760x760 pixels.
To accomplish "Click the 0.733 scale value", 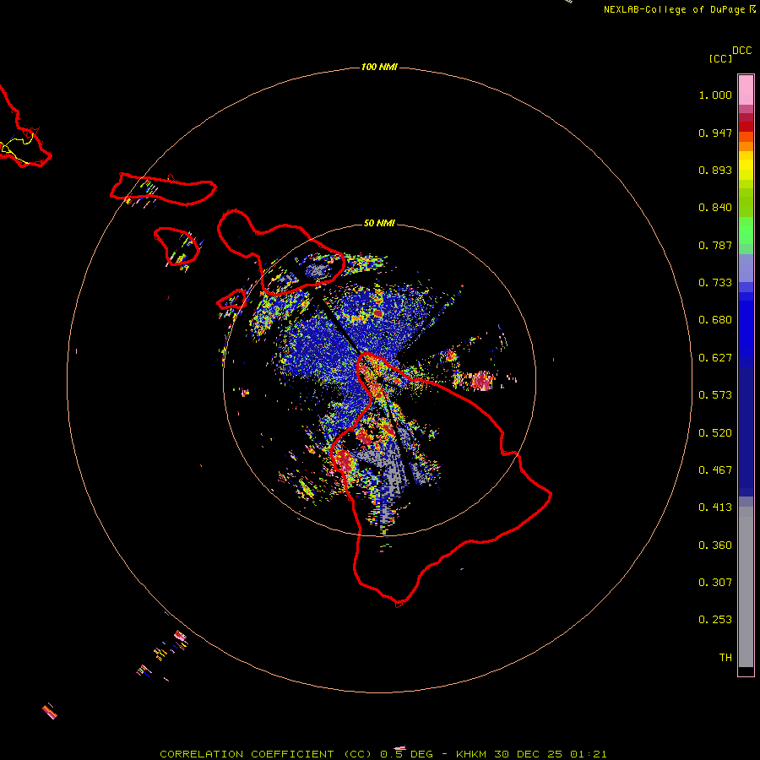I will point(715,283).
